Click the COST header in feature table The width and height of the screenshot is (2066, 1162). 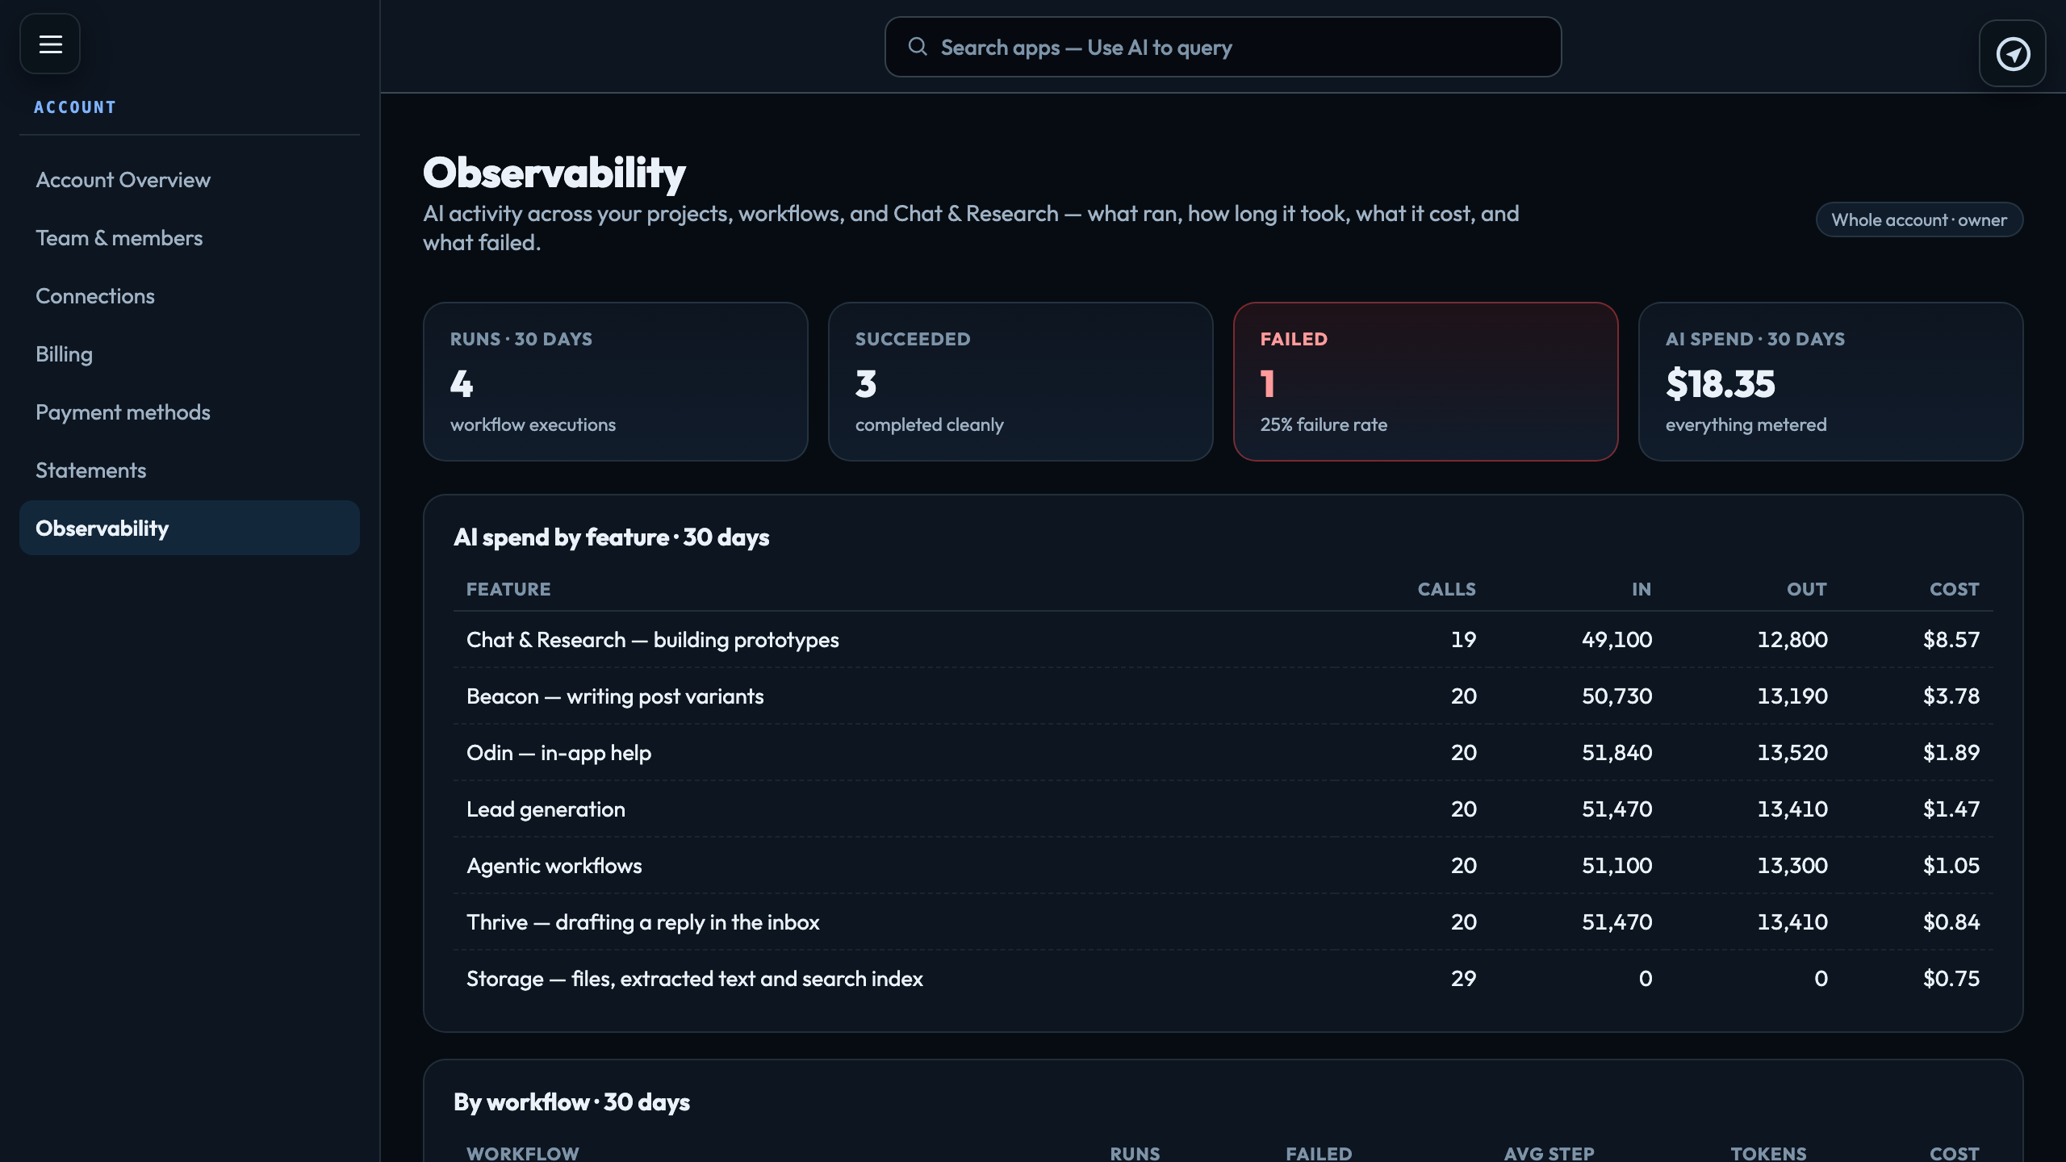coord(1955,589)
